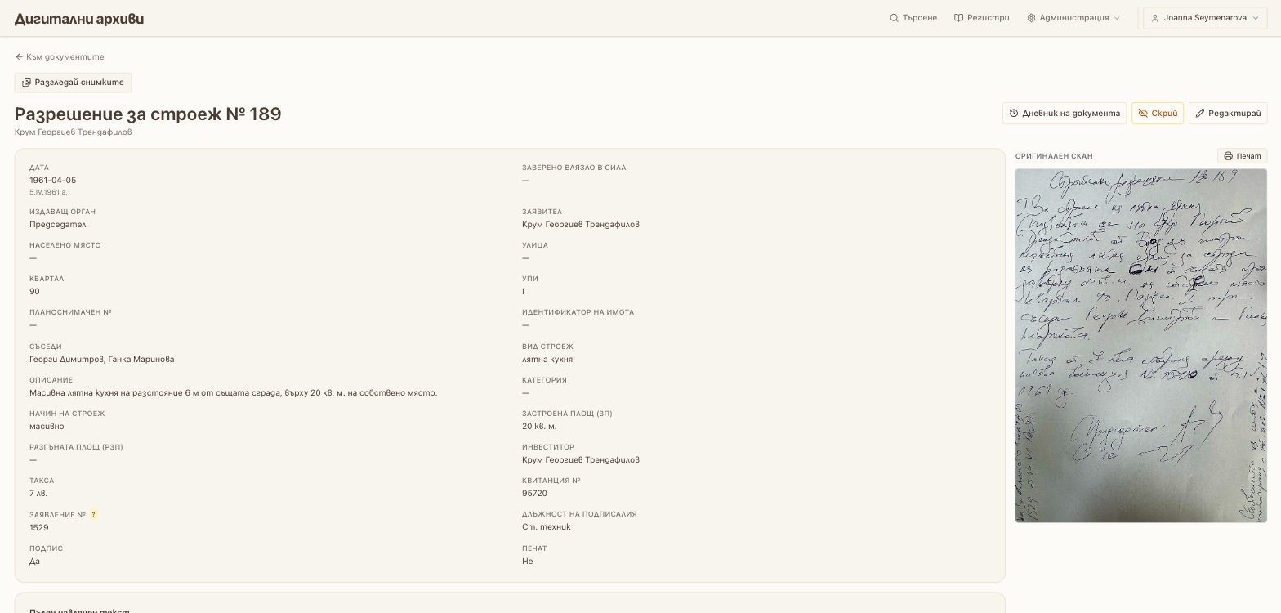Click the user profile icon
The width and height of the screenshot is (1281, 613).
point(1155,18)
